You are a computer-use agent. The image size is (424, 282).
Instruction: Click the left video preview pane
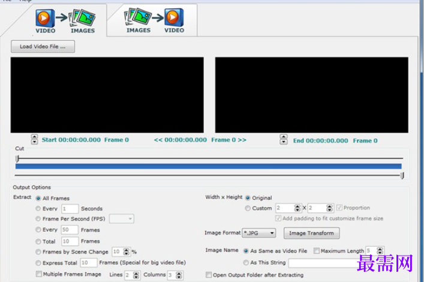click(x=107, y=95)
